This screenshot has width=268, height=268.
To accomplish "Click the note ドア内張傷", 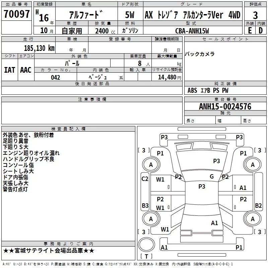I will point(15,177).
